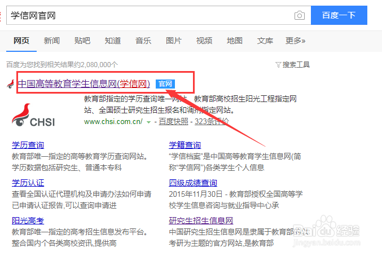
Task: Click the blue 官网 badge
Action: pyautogui.click(x=165, y=84)
